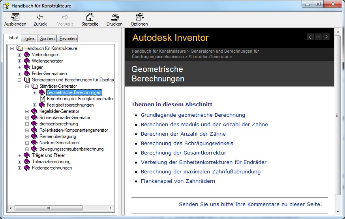Open the Berechnen der Anzahl der Zähne link
The image size is (345, 219).
pos(183,134)
